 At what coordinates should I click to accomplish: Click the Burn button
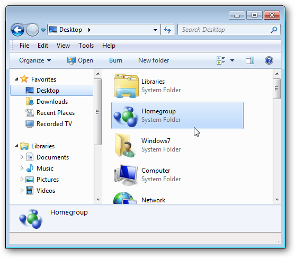(115, 60)
